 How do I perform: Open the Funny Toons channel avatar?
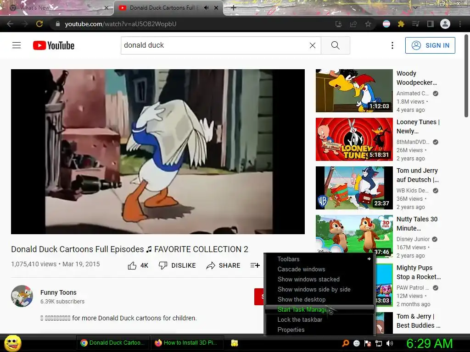(x=22, y=296)
